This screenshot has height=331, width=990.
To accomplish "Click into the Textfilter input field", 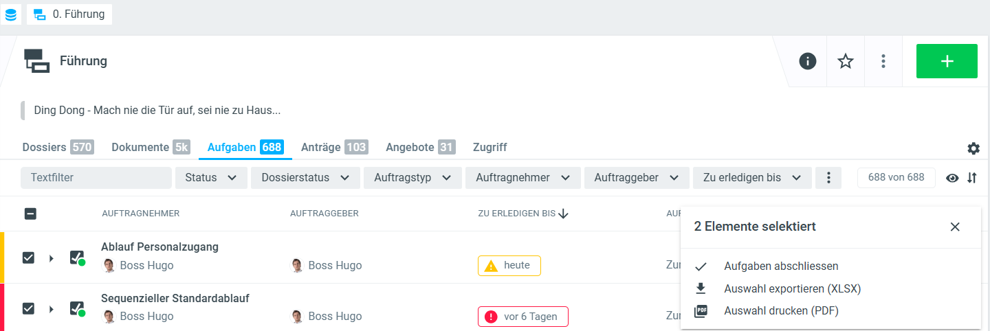I will pos(96,178).
